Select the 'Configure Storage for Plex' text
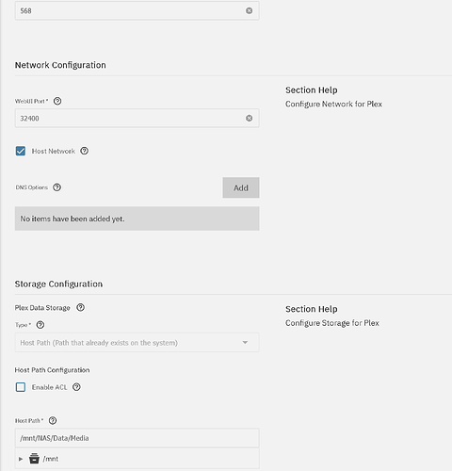The image size is (452, 471). click(x=332, y=323)
